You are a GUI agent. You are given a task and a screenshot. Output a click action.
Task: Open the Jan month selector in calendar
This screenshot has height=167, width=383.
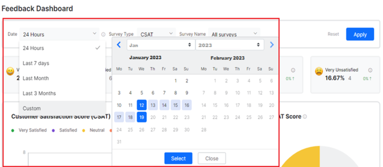161,45
